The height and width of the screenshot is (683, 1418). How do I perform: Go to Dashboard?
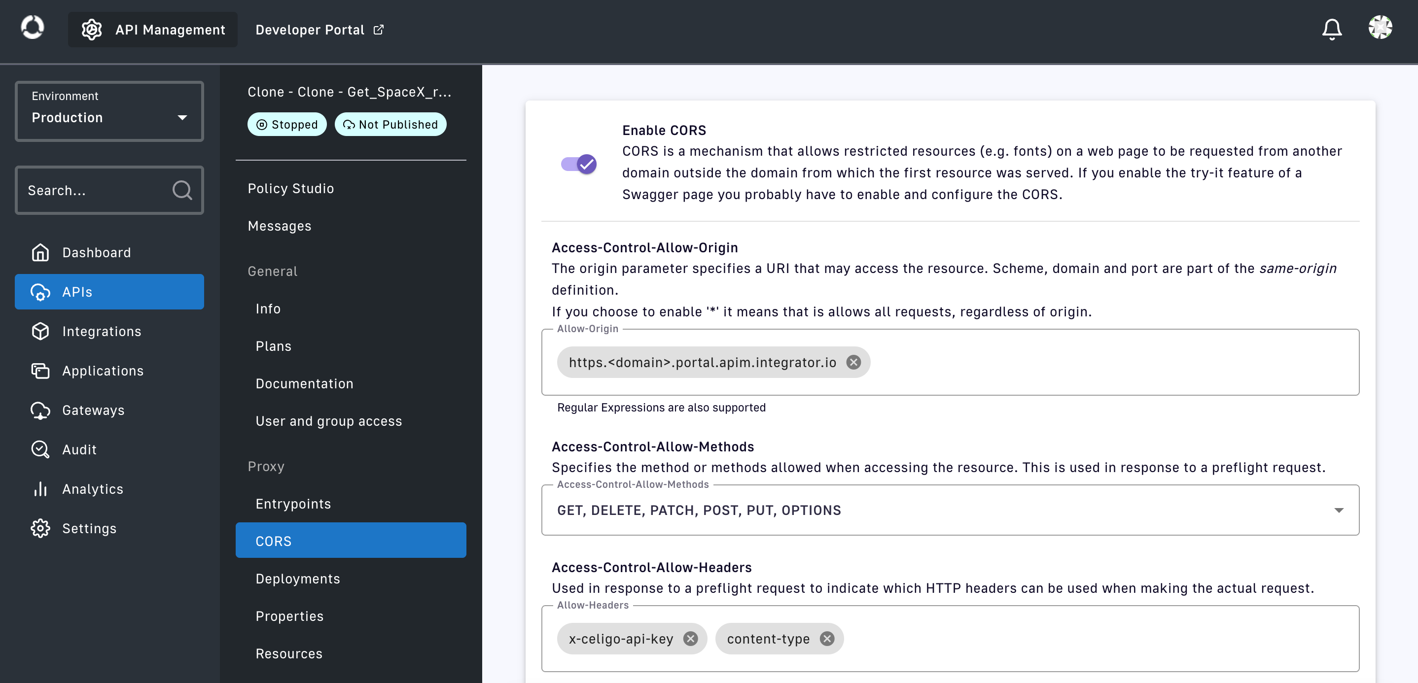coord(109,253)
